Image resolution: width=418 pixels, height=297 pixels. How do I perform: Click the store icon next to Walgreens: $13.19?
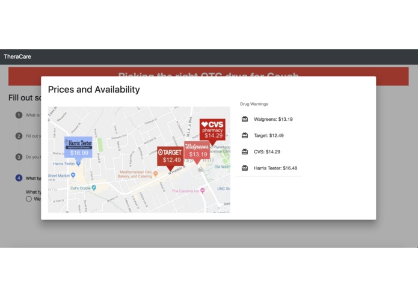(245, 119)
